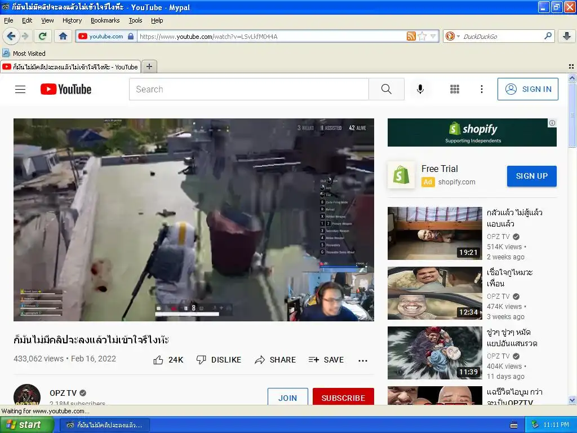Like the video with thumbs-up icon
The image size is (577, 433).
coord(158,360)
